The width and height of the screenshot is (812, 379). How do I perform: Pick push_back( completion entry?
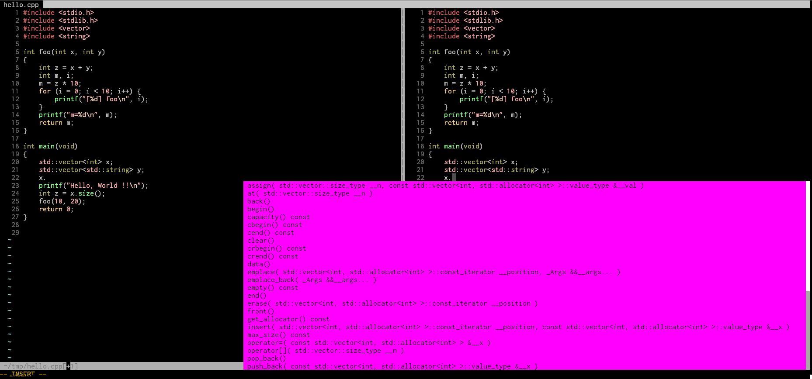click(524, 366)
